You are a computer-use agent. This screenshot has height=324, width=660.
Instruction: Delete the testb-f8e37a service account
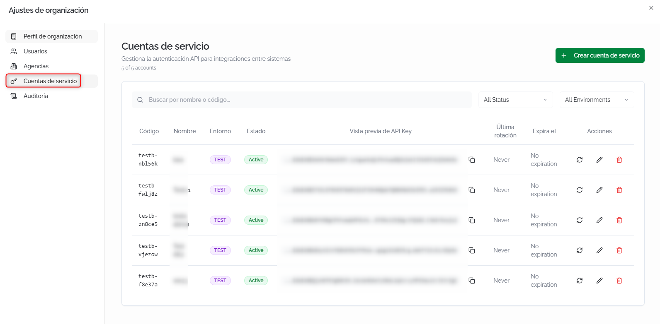619,281
